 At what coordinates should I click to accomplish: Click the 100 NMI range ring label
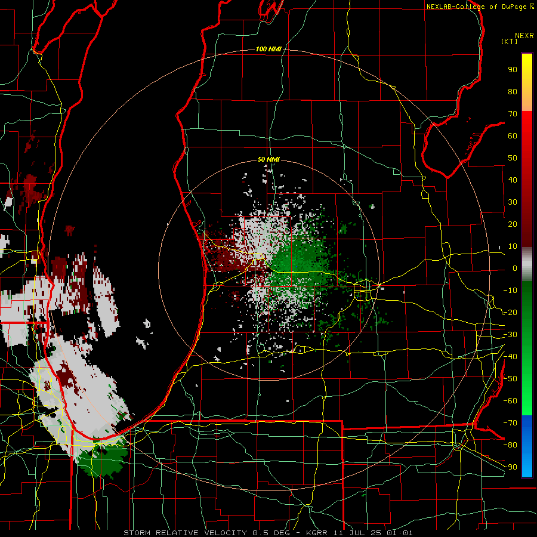[268, 49]
